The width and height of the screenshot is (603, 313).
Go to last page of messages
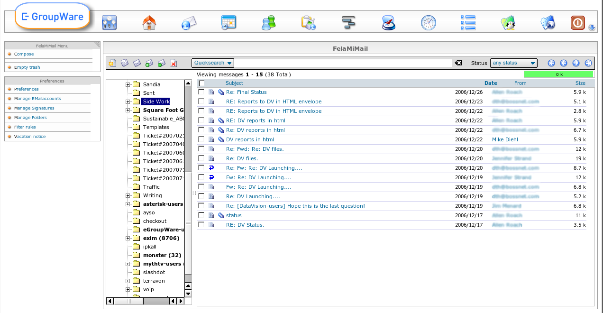(x=588, y=63)
